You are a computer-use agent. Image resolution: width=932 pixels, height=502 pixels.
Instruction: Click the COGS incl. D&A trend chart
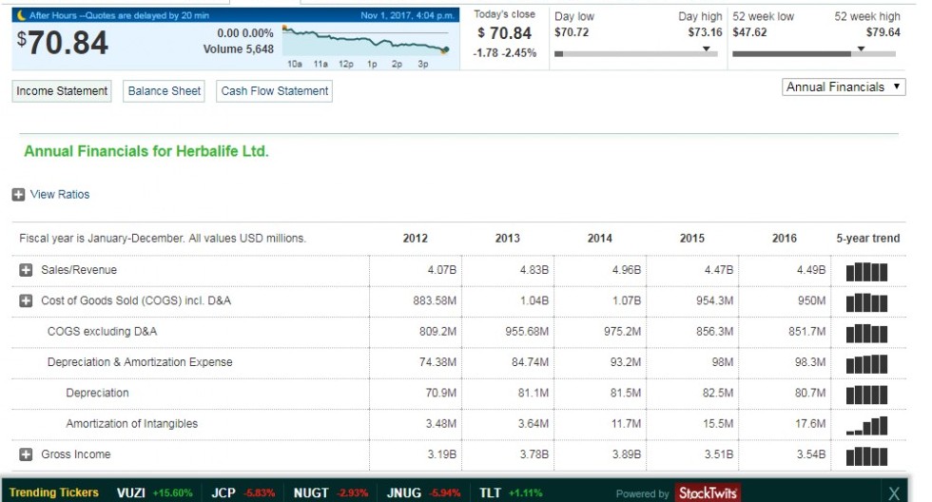pos(866,302)
